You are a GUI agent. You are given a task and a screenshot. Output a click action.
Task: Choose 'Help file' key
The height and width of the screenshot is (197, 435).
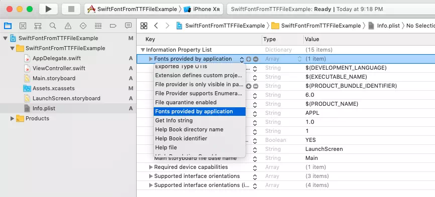pyautogui.click(x=199, y=147)
